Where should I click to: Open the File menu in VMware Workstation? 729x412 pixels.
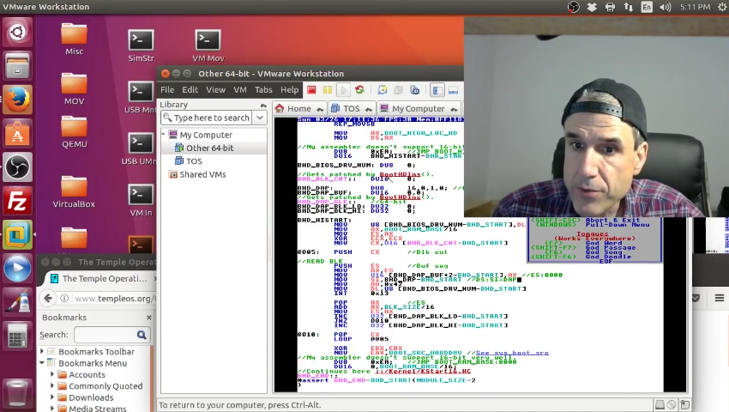[167, 90]
